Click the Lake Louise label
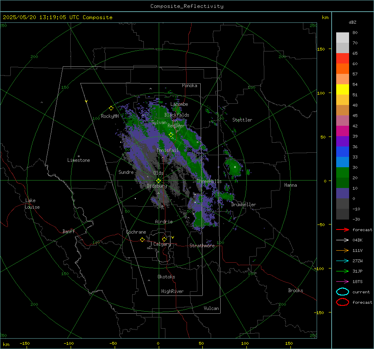 pos(32,204)
